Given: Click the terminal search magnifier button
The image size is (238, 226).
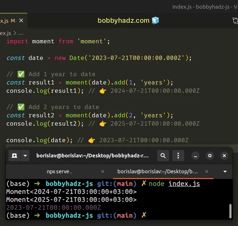Looking at the screenshot, I should [x=163, y=156].
